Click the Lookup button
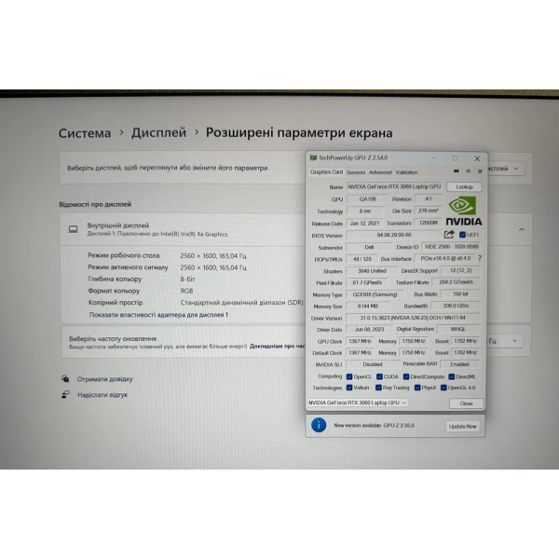The height and width of the screenshot is (559, 559). pos(464,187)
